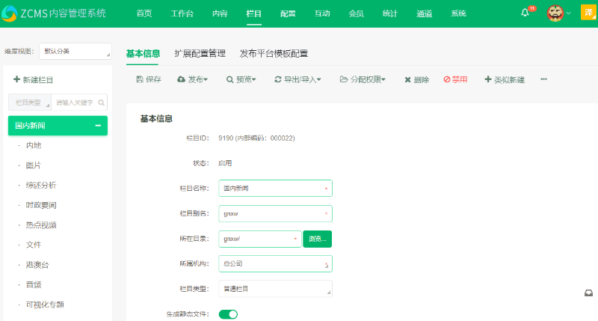598x321 pixels.
Task: Open the 配置 menu
Action: (x=288, y=13)
